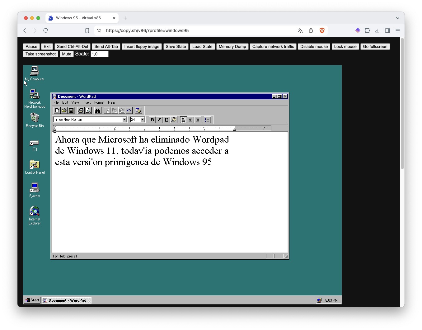Image resolution: width=422 pixels, height=330 pixels.
Task: Open the Insert menu
Action: click(86, 102)
